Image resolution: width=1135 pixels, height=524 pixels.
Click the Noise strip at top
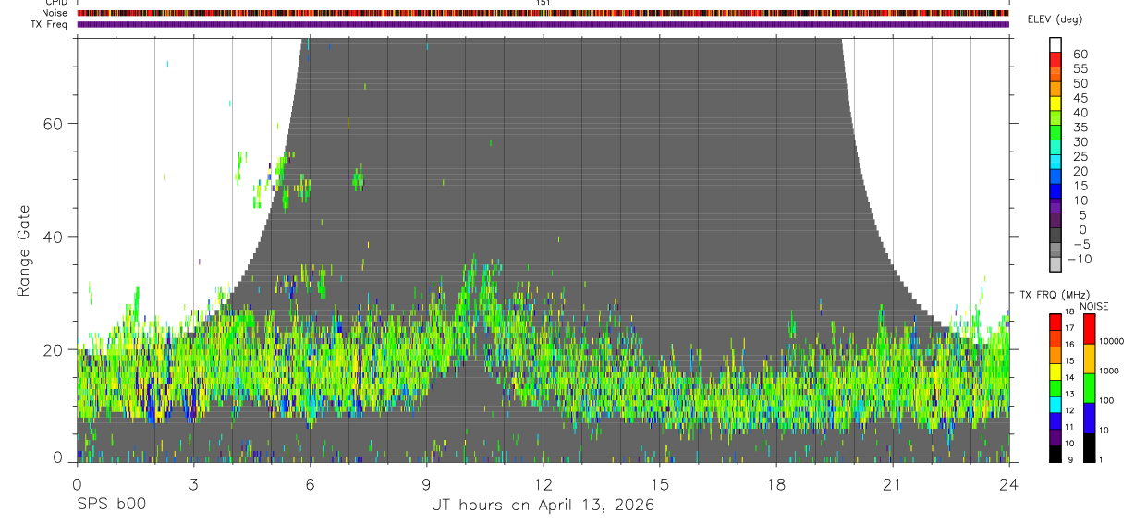543,13
